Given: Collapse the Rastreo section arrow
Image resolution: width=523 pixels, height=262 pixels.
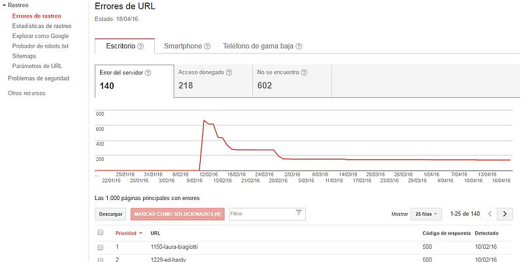Looking at the screenshot, I should pos(4,5).
